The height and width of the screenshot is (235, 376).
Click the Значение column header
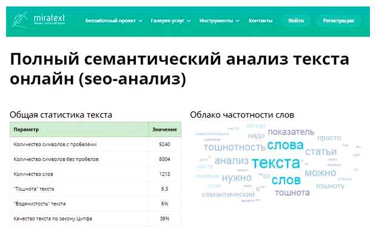pos(164,130)
